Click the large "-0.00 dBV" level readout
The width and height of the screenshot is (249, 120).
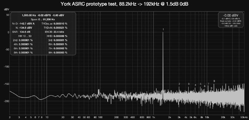[x=231, y=15]
